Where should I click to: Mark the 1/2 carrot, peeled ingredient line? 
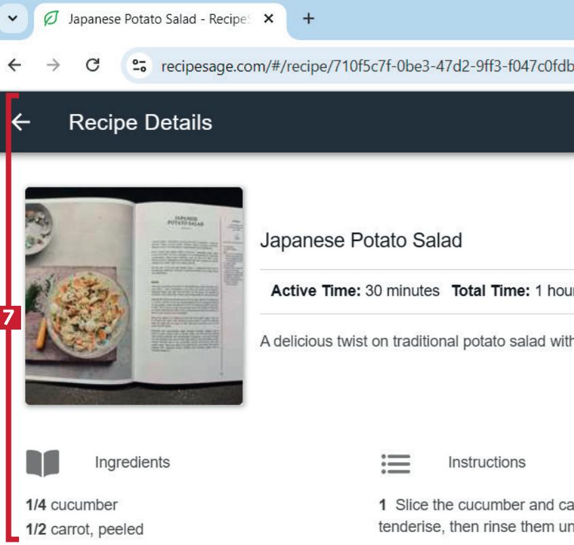coord(85,529)
